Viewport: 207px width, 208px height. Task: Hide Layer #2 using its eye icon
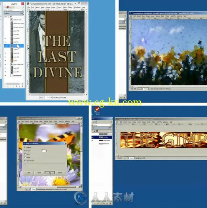point(5,68)
